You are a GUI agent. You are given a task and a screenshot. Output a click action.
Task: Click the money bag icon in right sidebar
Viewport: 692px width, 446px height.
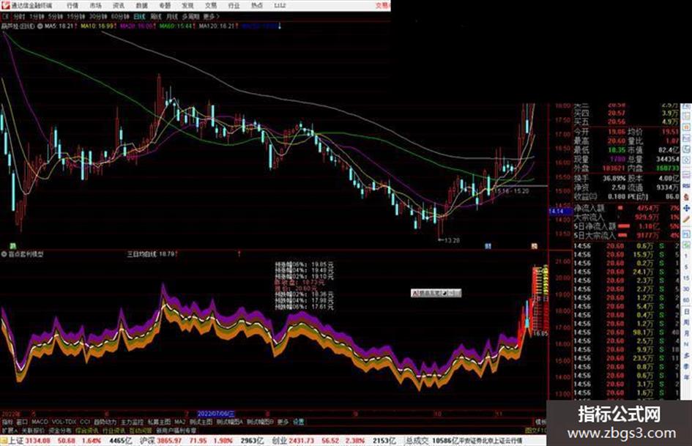coord(686,197)
